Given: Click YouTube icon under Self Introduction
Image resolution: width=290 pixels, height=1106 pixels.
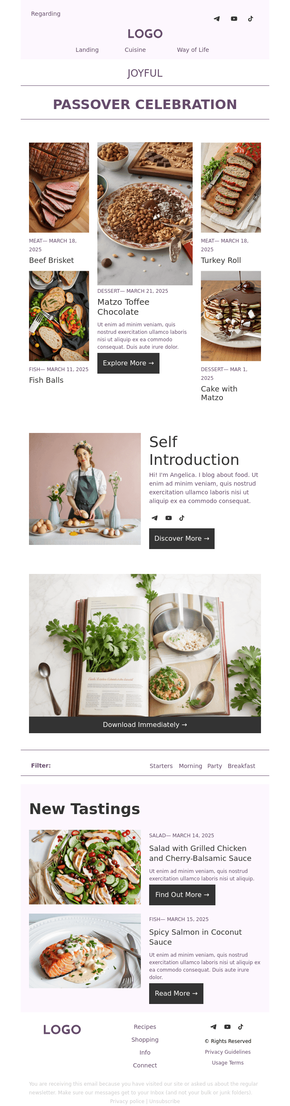Looking at the screenshot, I should [169, 518].
